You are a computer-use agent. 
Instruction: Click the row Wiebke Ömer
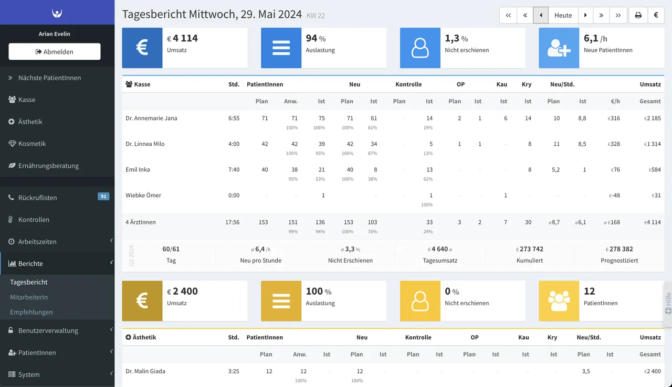point(393,200)
